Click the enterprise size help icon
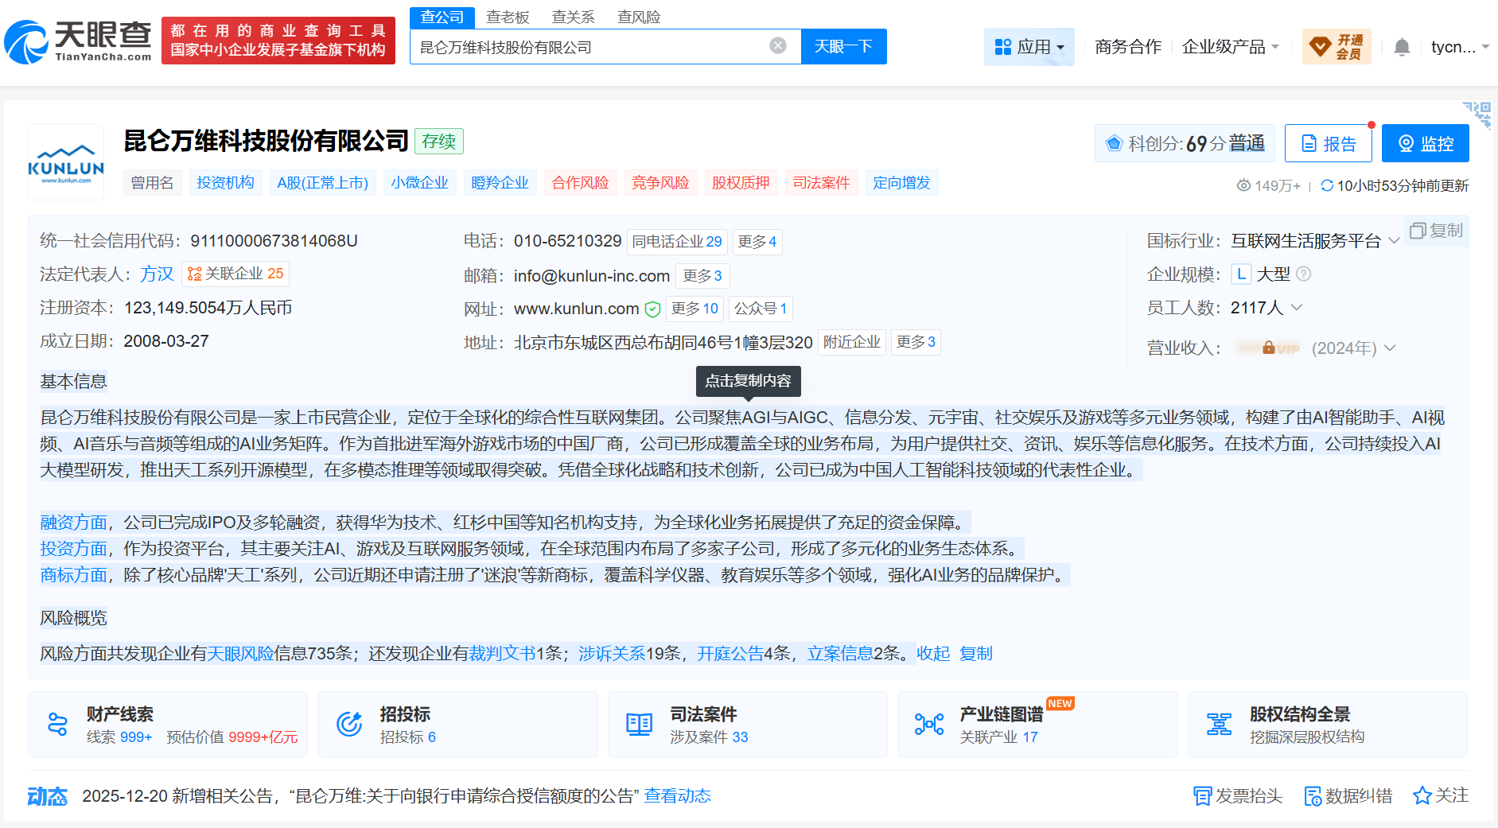 1303,274
